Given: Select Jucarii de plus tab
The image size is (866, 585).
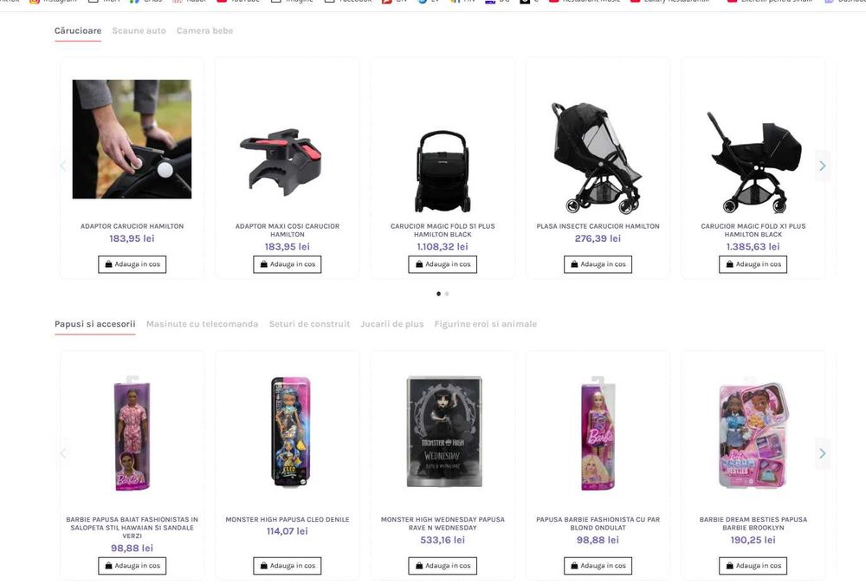Looking at the screenshot, I should coord(392,324).
